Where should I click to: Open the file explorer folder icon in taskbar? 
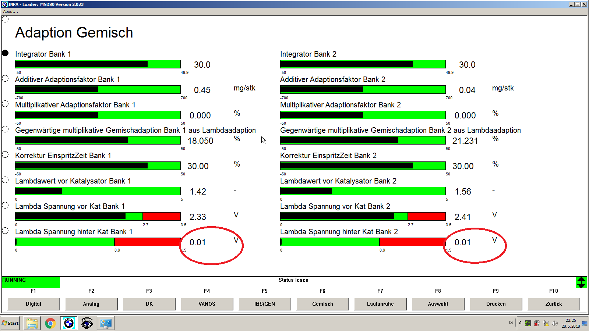coord(32,323)
